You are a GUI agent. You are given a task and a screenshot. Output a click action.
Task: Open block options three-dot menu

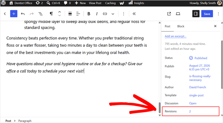(x=123, y=14)
